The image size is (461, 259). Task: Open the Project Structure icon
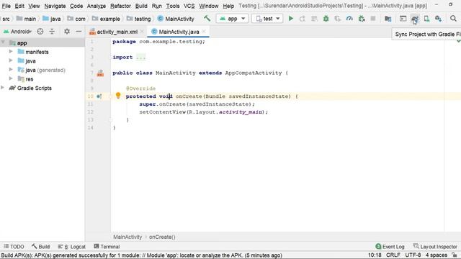[388, 19]
